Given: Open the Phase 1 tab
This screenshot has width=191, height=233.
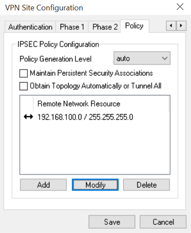Looking at the screenshot, I should coord(72,27).
